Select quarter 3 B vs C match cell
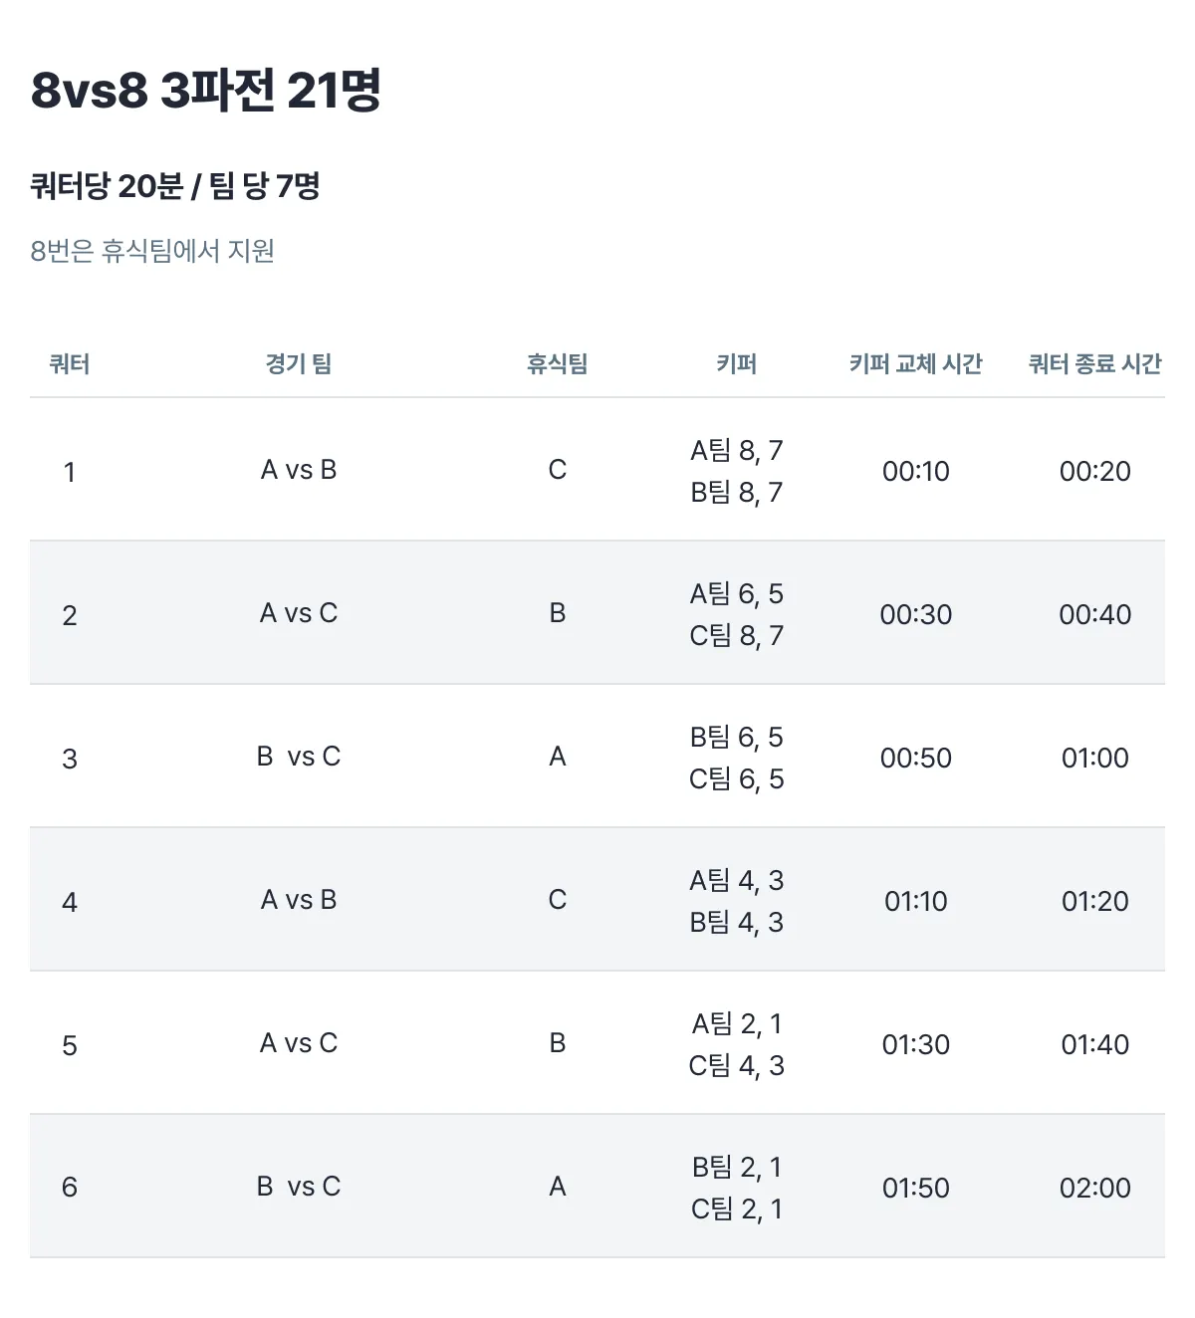1195x1318 pixels. (x=299, y=757)
